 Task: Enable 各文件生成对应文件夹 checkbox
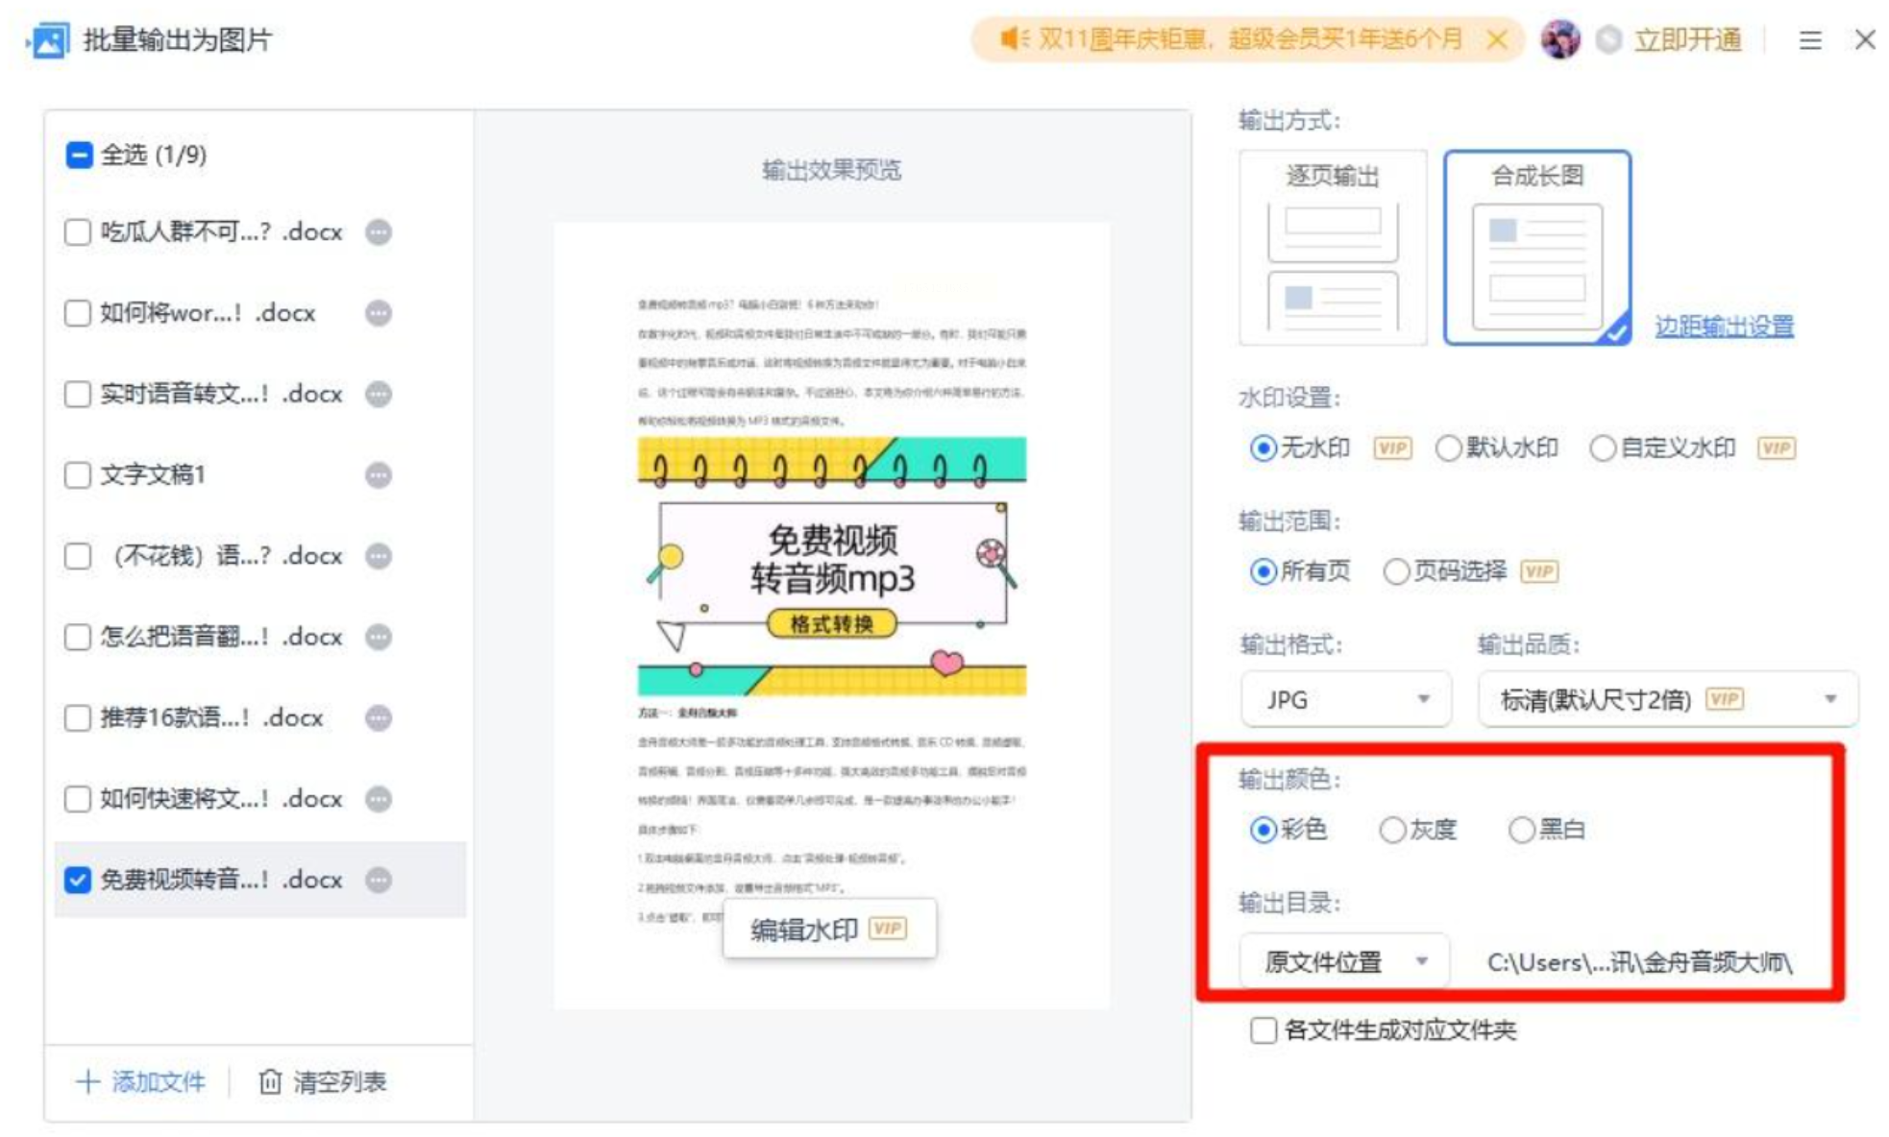click(x=1263, y=1030)
